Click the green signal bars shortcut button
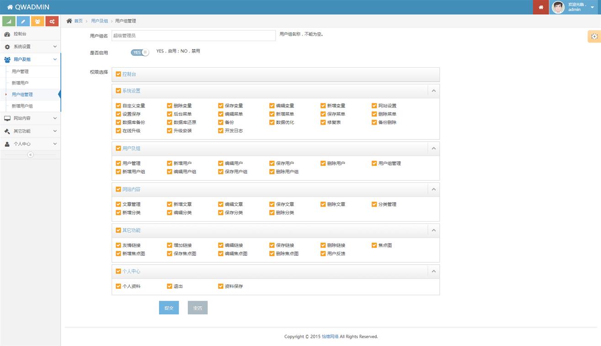 [x=9, y=21]
